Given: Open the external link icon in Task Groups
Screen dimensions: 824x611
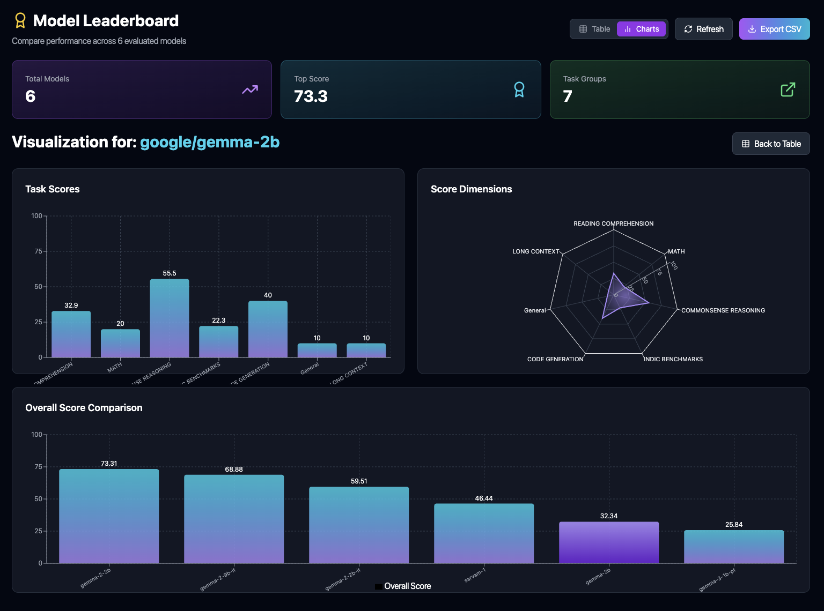Looking at the screenshot, I should (788, 90).
